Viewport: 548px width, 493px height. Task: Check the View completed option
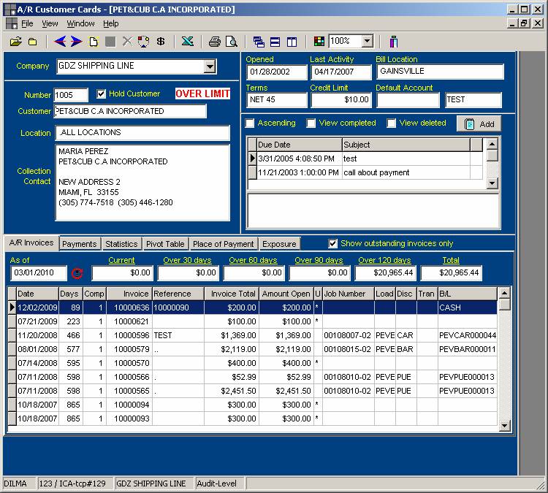[x=311, y=123]
